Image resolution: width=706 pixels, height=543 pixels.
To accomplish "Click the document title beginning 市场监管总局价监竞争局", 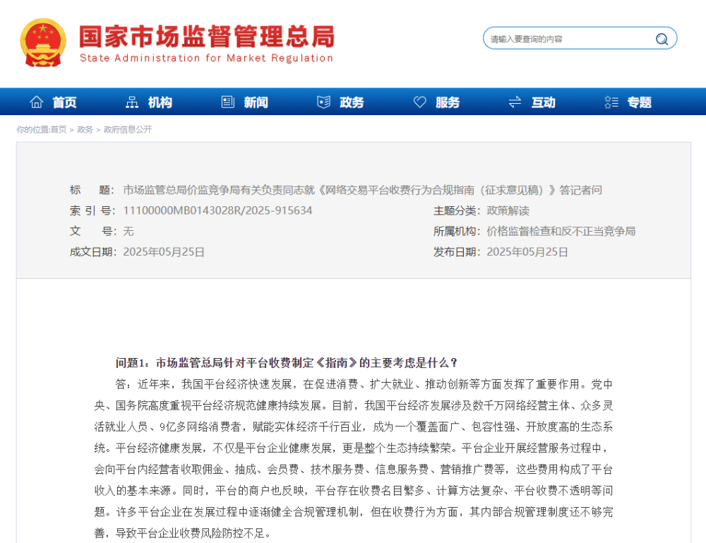I will pos(362,190).
